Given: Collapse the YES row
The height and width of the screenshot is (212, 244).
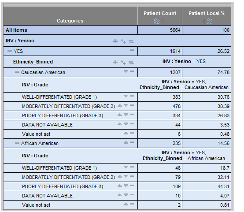Looking at the screenshot, I should (10, 51).
